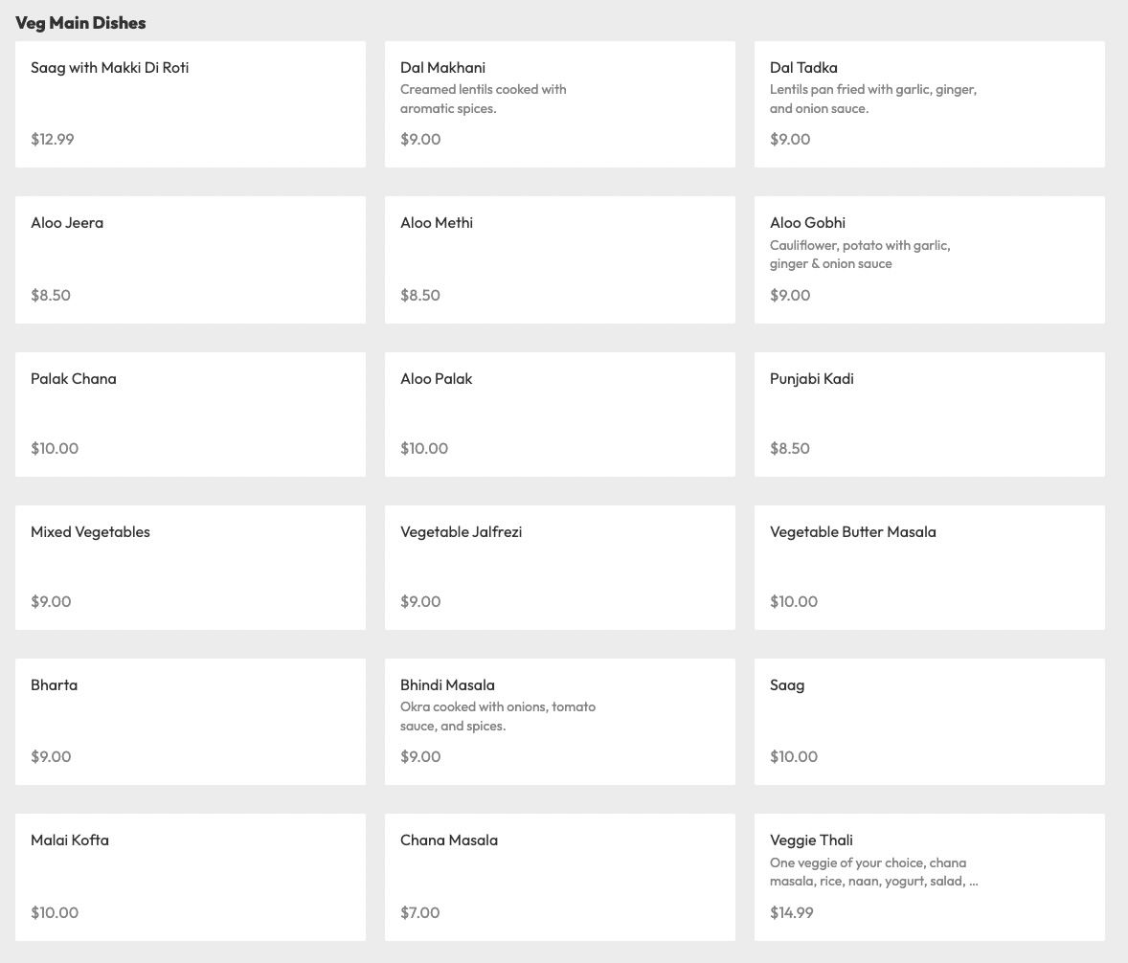Select the Mixed Vegetables dish
This screenshot has width=1128, height=963.
pos(190,567)
